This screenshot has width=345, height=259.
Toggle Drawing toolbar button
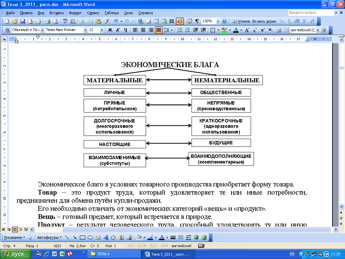click(180, 21)
